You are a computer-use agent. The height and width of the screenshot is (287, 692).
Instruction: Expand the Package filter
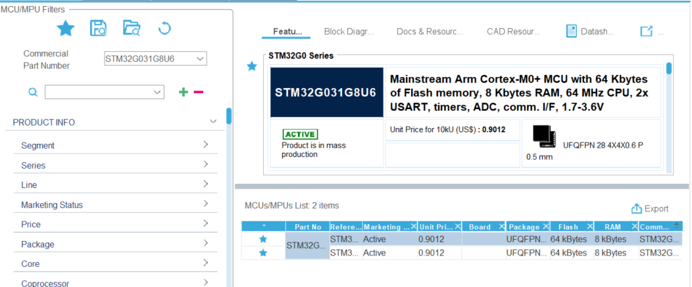pyautogui.click(x=206, y=243)
